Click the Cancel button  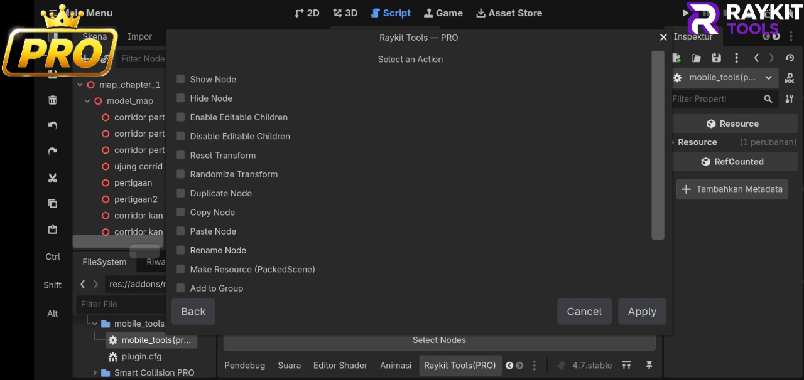click(584, 312)
